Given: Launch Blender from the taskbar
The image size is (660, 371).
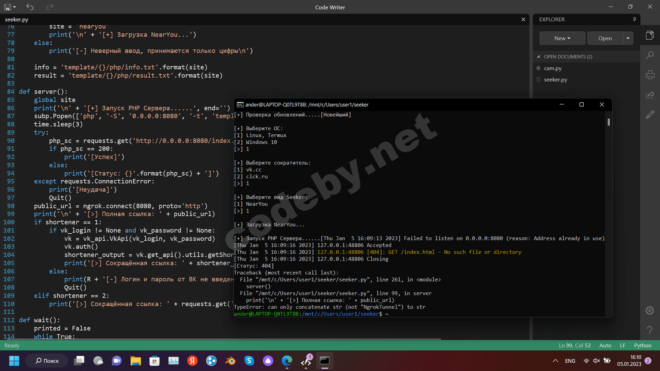Looking at the screenshot, I should [230, 361].
